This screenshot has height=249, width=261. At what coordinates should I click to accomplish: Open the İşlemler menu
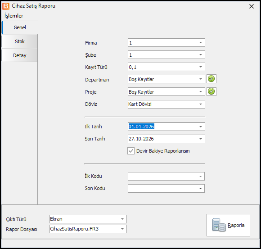[13, 16]
